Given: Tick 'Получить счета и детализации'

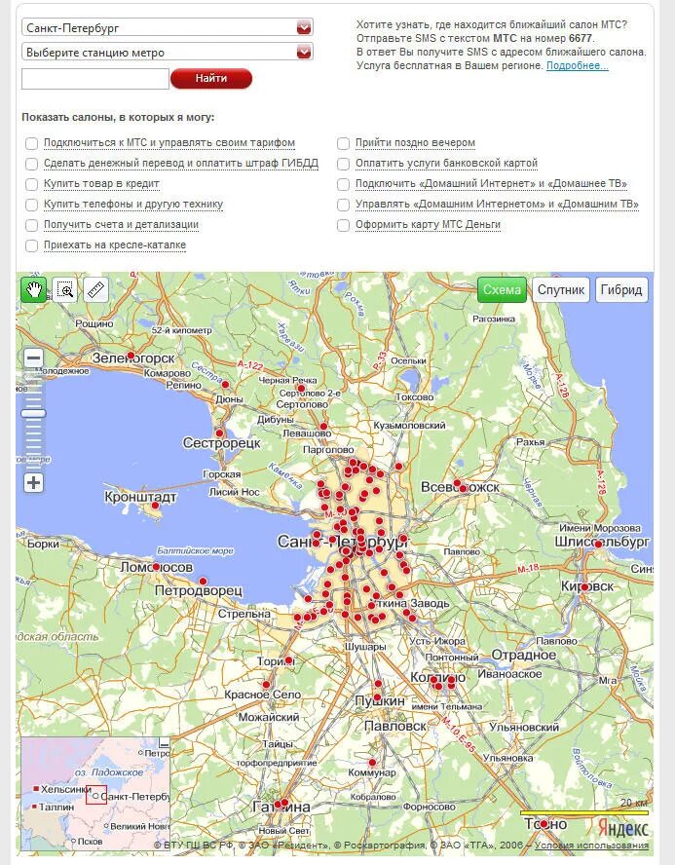Looking at the screenshot, I should tap(31, 225).
